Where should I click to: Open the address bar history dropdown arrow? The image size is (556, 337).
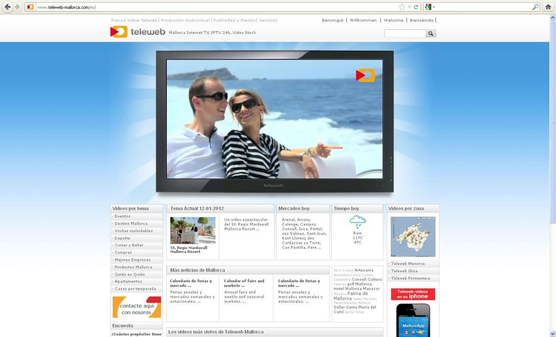click(x=409, y=7)
